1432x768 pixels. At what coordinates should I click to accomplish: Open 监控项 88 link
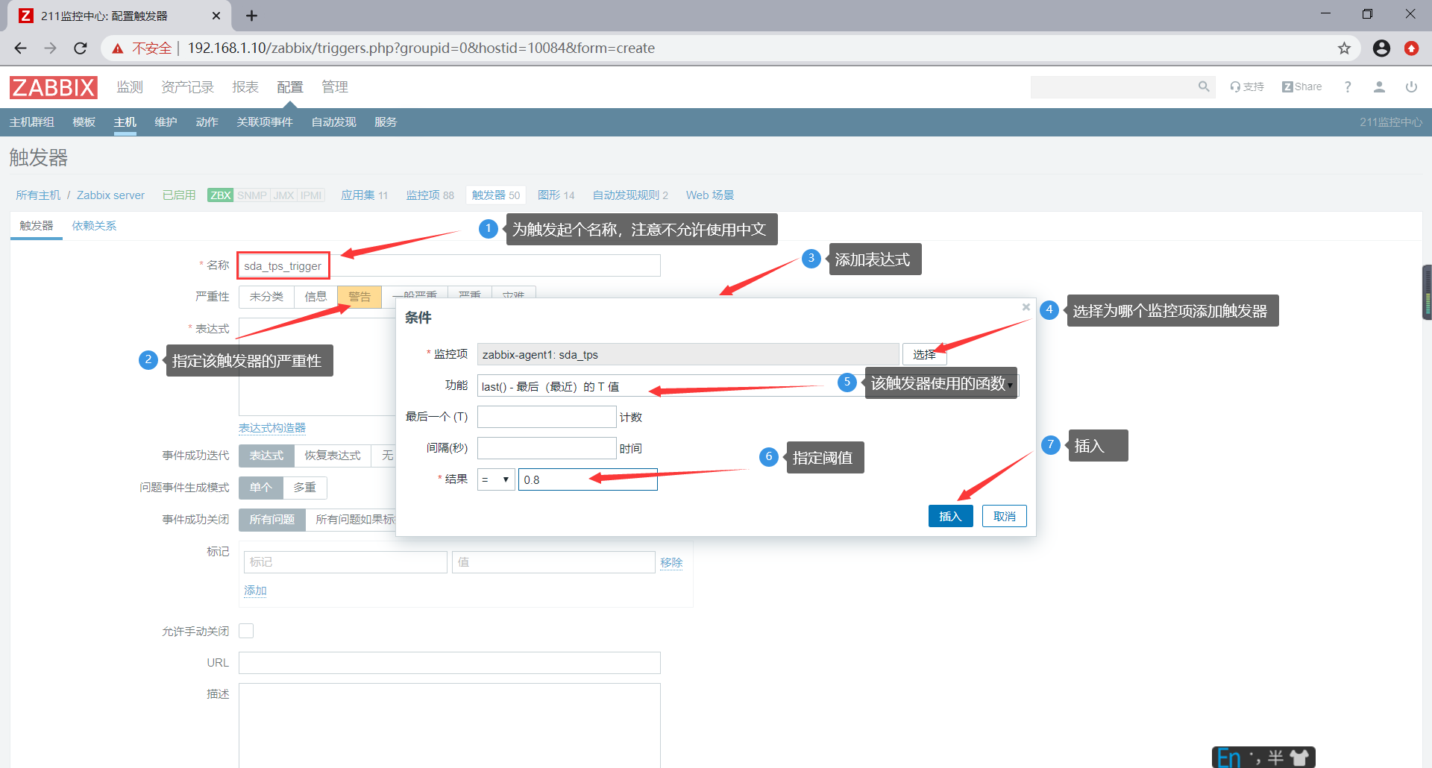430,195
